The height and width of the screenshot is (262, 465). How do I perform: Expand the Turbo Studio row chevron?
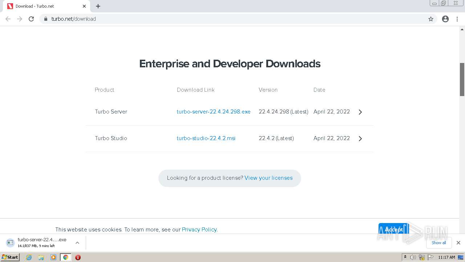(x=360, y=139)
